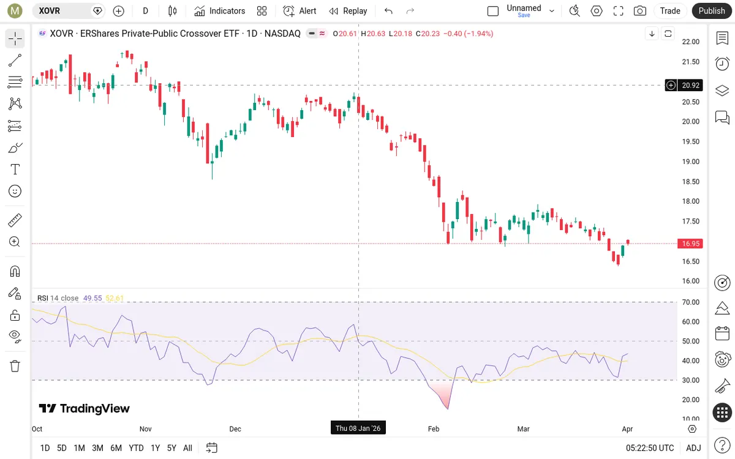Toggle lock all drawings
Viewport: 735px width, 459px height.
[x=15, y=315]
